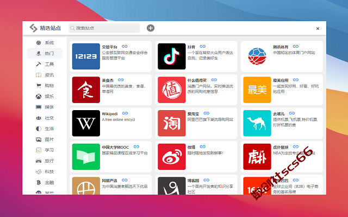The height and width of the screenshot is (217, 348).
Task: Click the link icon beside 博客园
Action: tap(207, 180)
